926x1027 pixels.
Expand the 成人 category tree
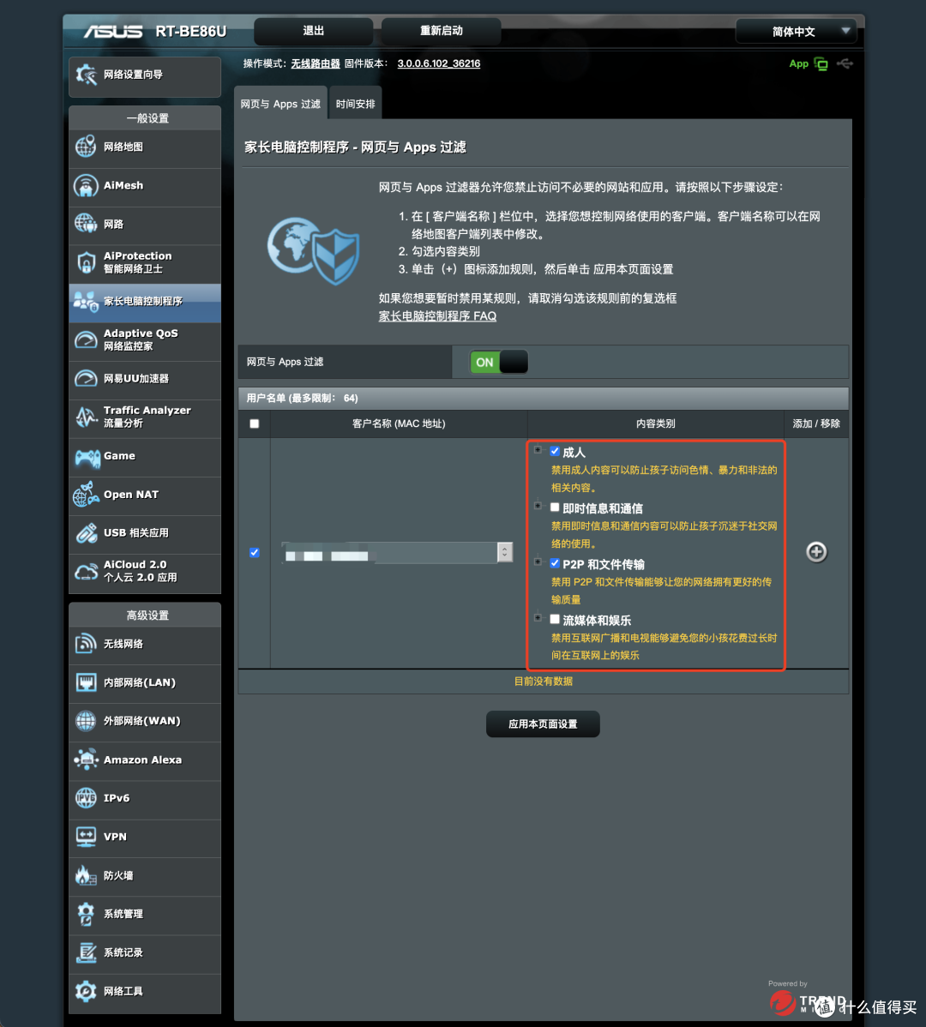click(x=538, y=450)
